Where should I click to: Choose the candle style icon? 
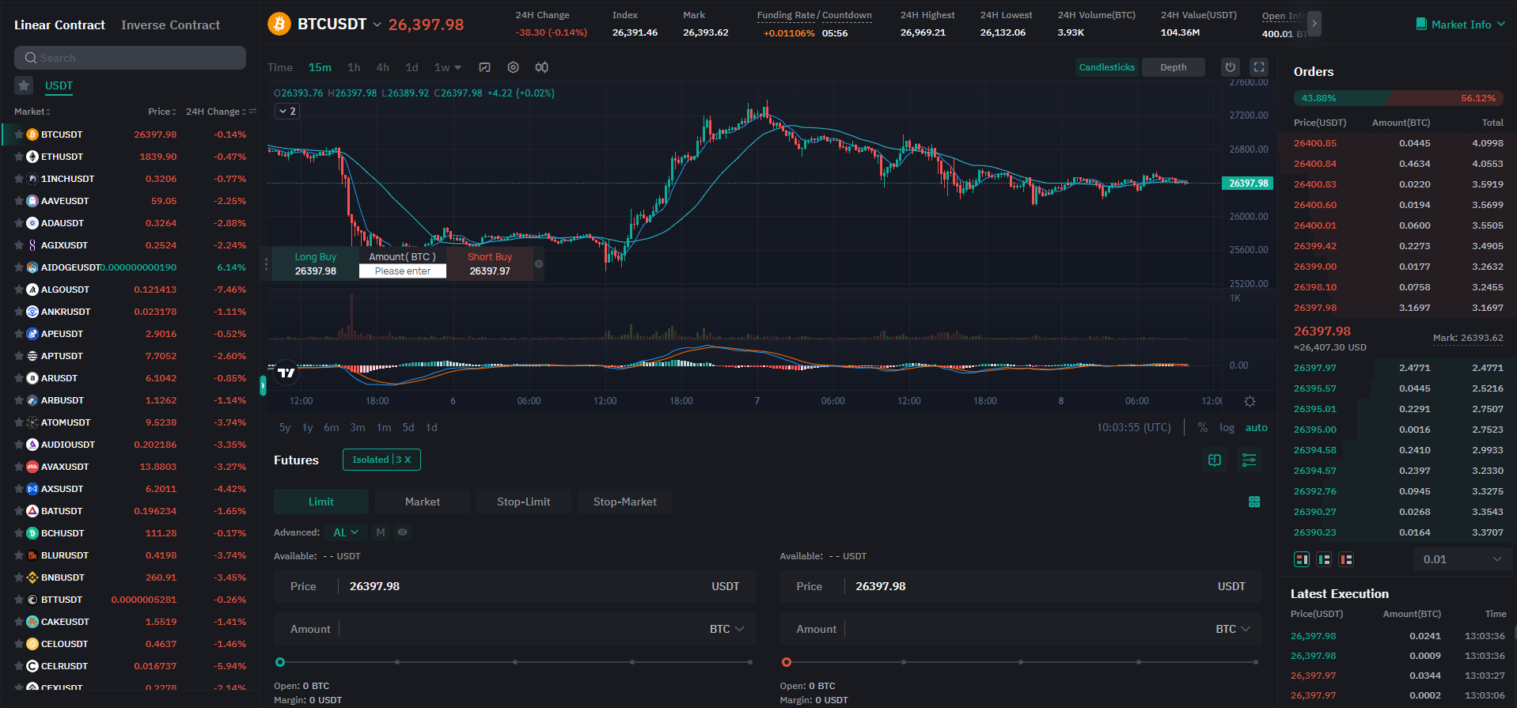[541, 67]
